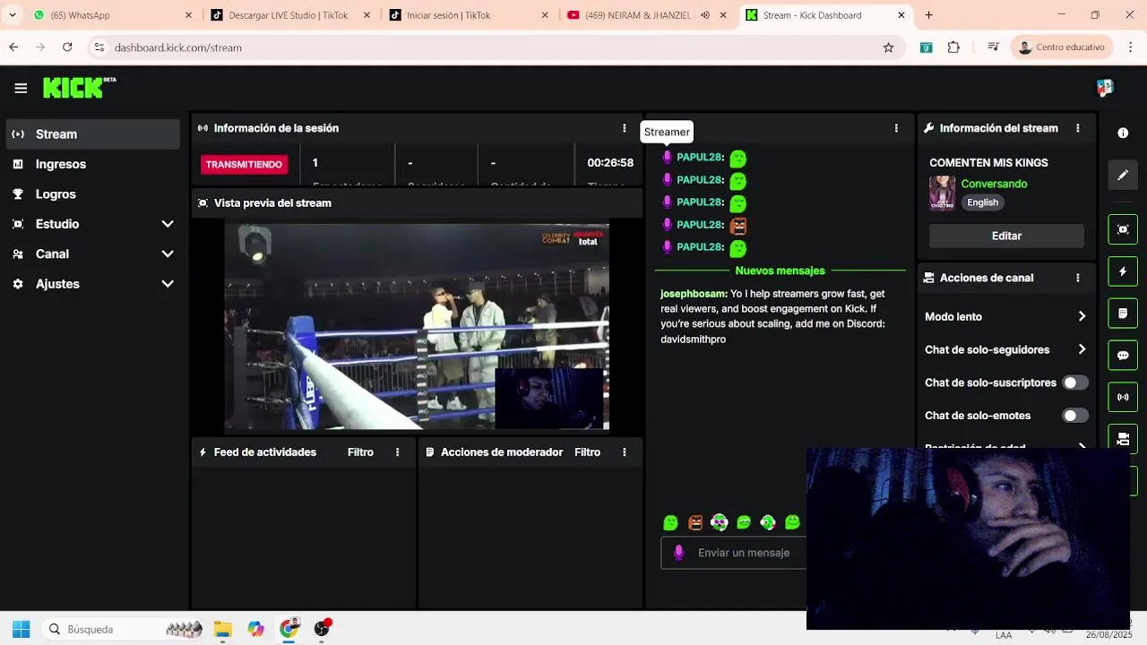This screenshot has width=1147, height=645.
Task: Click the English language tag
Action: click(x=982, y=202)
